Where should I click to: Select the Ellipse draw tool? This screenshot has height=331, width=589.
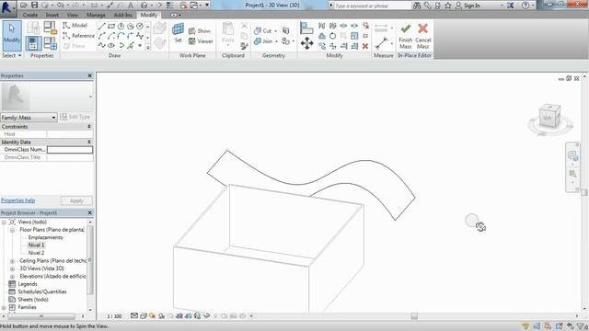(111, 45)
